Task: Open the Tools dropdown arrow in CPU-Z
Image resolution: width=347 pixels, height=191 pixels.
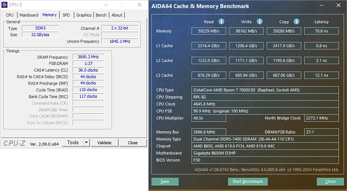Action: (x=86, y=143)
